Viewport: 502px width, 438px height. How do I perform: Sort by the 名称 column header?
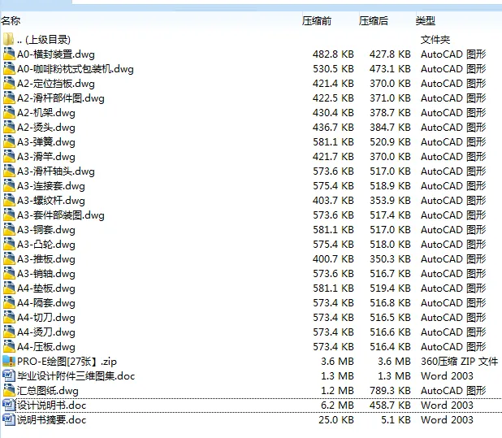(11, 21)
